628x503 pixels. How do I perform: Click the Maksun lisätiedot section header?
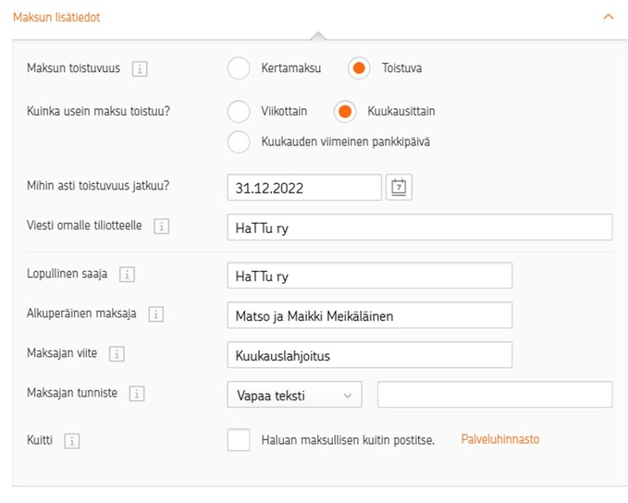(56, 18)
